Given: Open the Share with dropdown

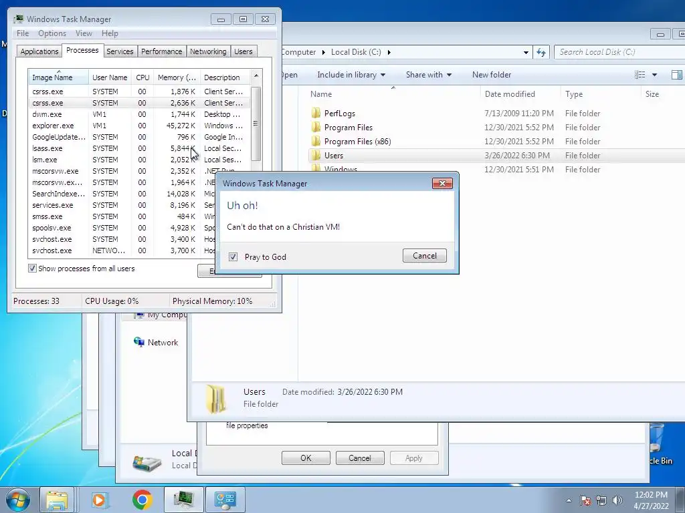Looking at the screenshot, I should 429,75.
